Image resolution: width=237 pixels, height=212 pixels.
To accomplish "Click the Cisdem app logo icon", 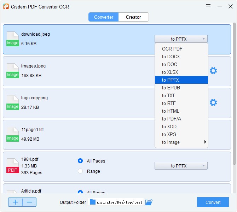I will 6,7.
